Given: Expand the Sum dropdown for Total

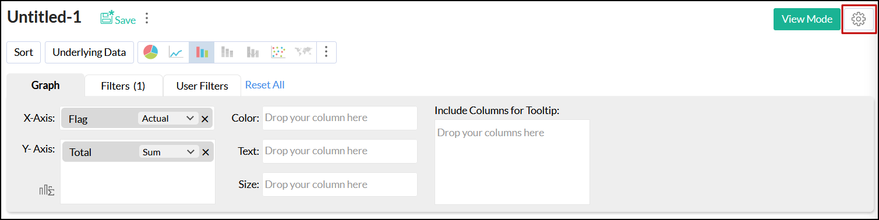Looking at the screenshot, I should (169, 152).
